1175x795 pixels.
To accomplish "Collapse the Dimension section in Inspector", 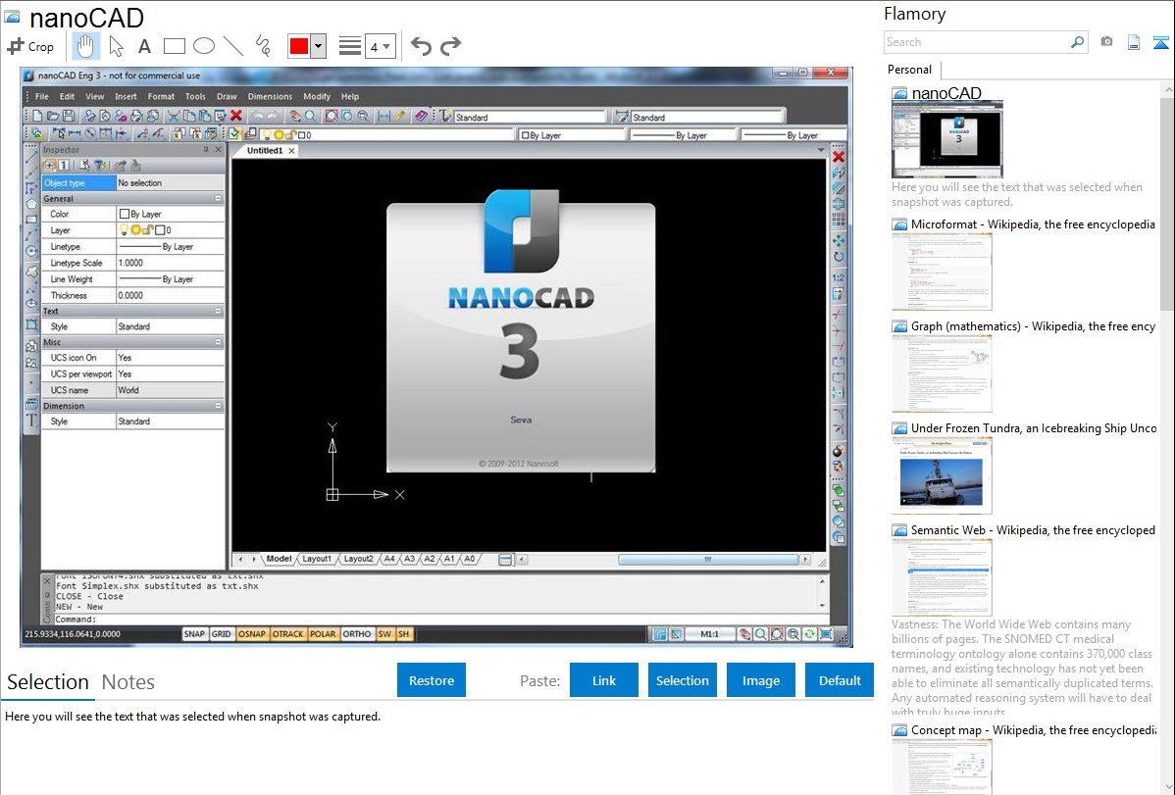I will (x=218, y=406).
